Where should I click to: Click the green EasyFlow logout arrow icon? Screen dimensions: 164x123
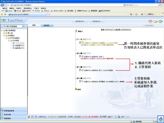coord(160,21)
